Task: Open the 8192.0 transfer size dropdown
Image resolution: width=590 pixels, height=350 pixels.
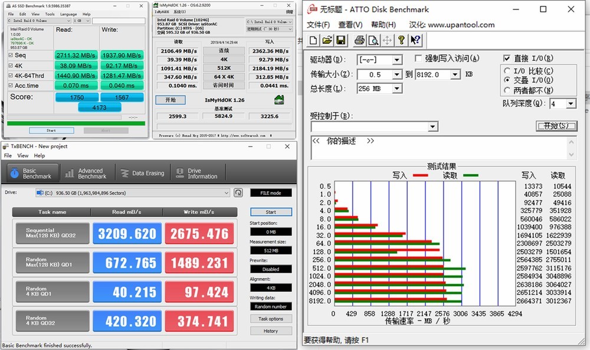Action: tap(438, 74)
